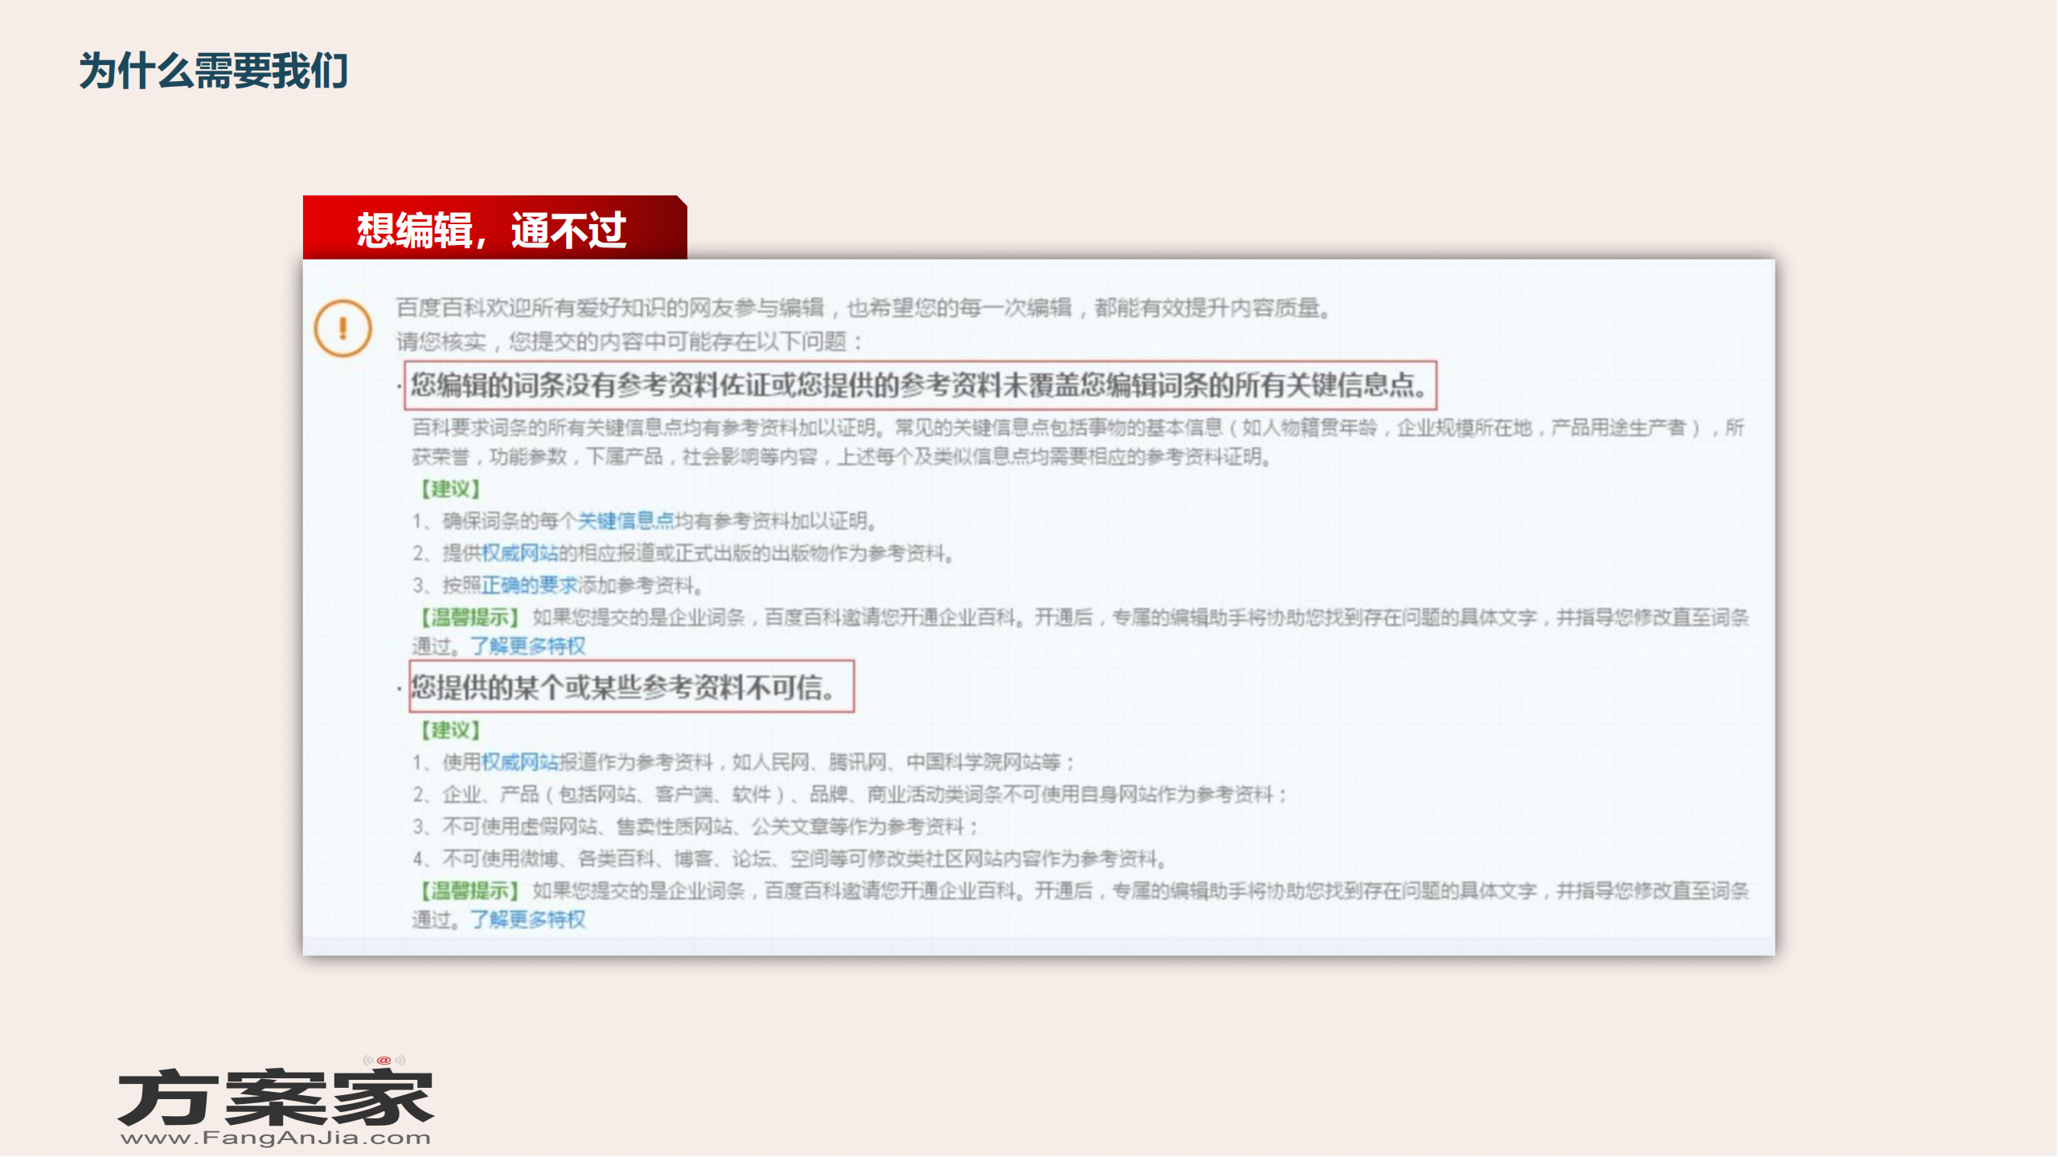Click the 为什么需要我们 slide title

tap(214, 71)
